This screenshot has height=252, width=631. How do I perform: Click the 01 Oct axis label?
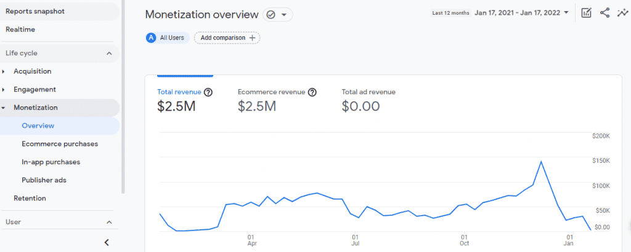click(x=464, y=240)
